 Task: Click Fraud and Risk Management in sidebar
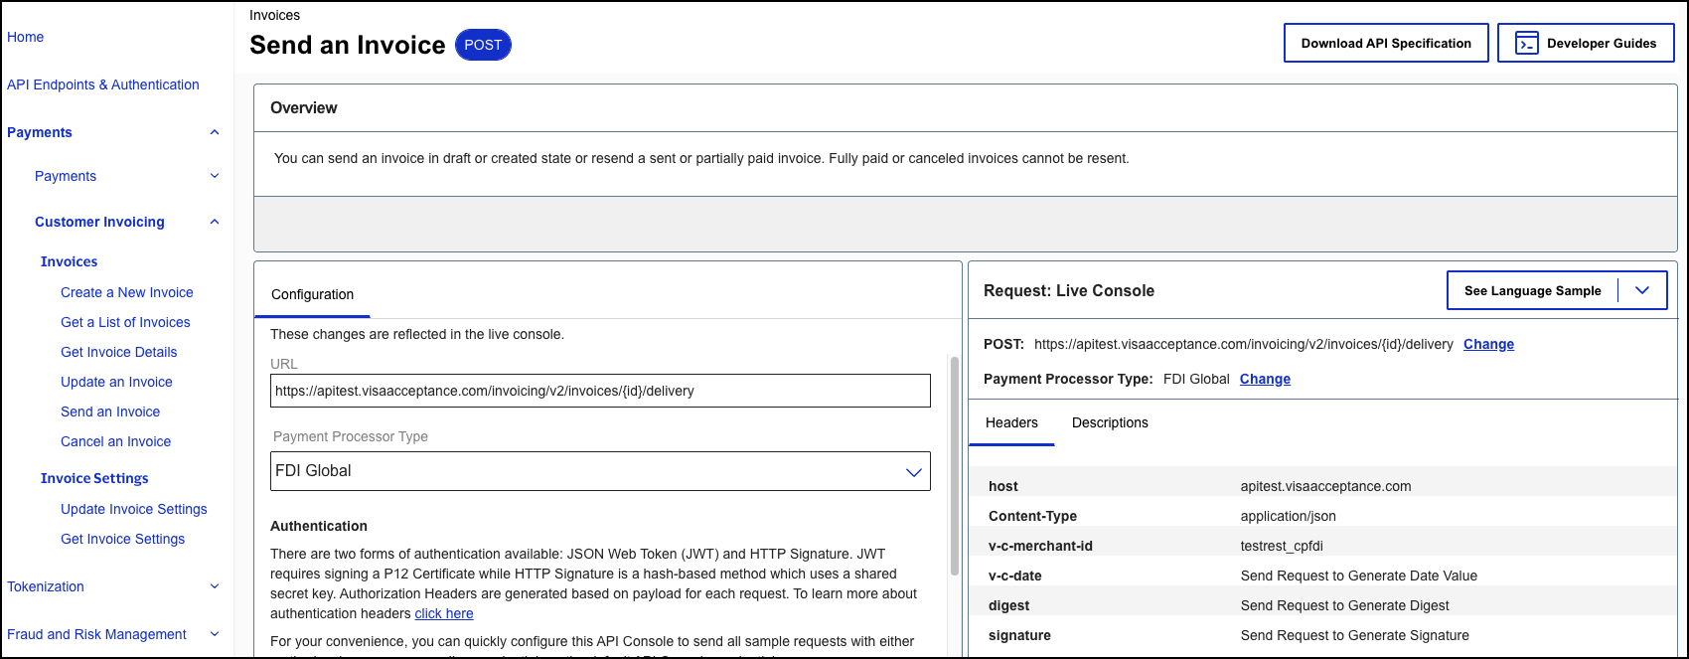click(96, 634)
